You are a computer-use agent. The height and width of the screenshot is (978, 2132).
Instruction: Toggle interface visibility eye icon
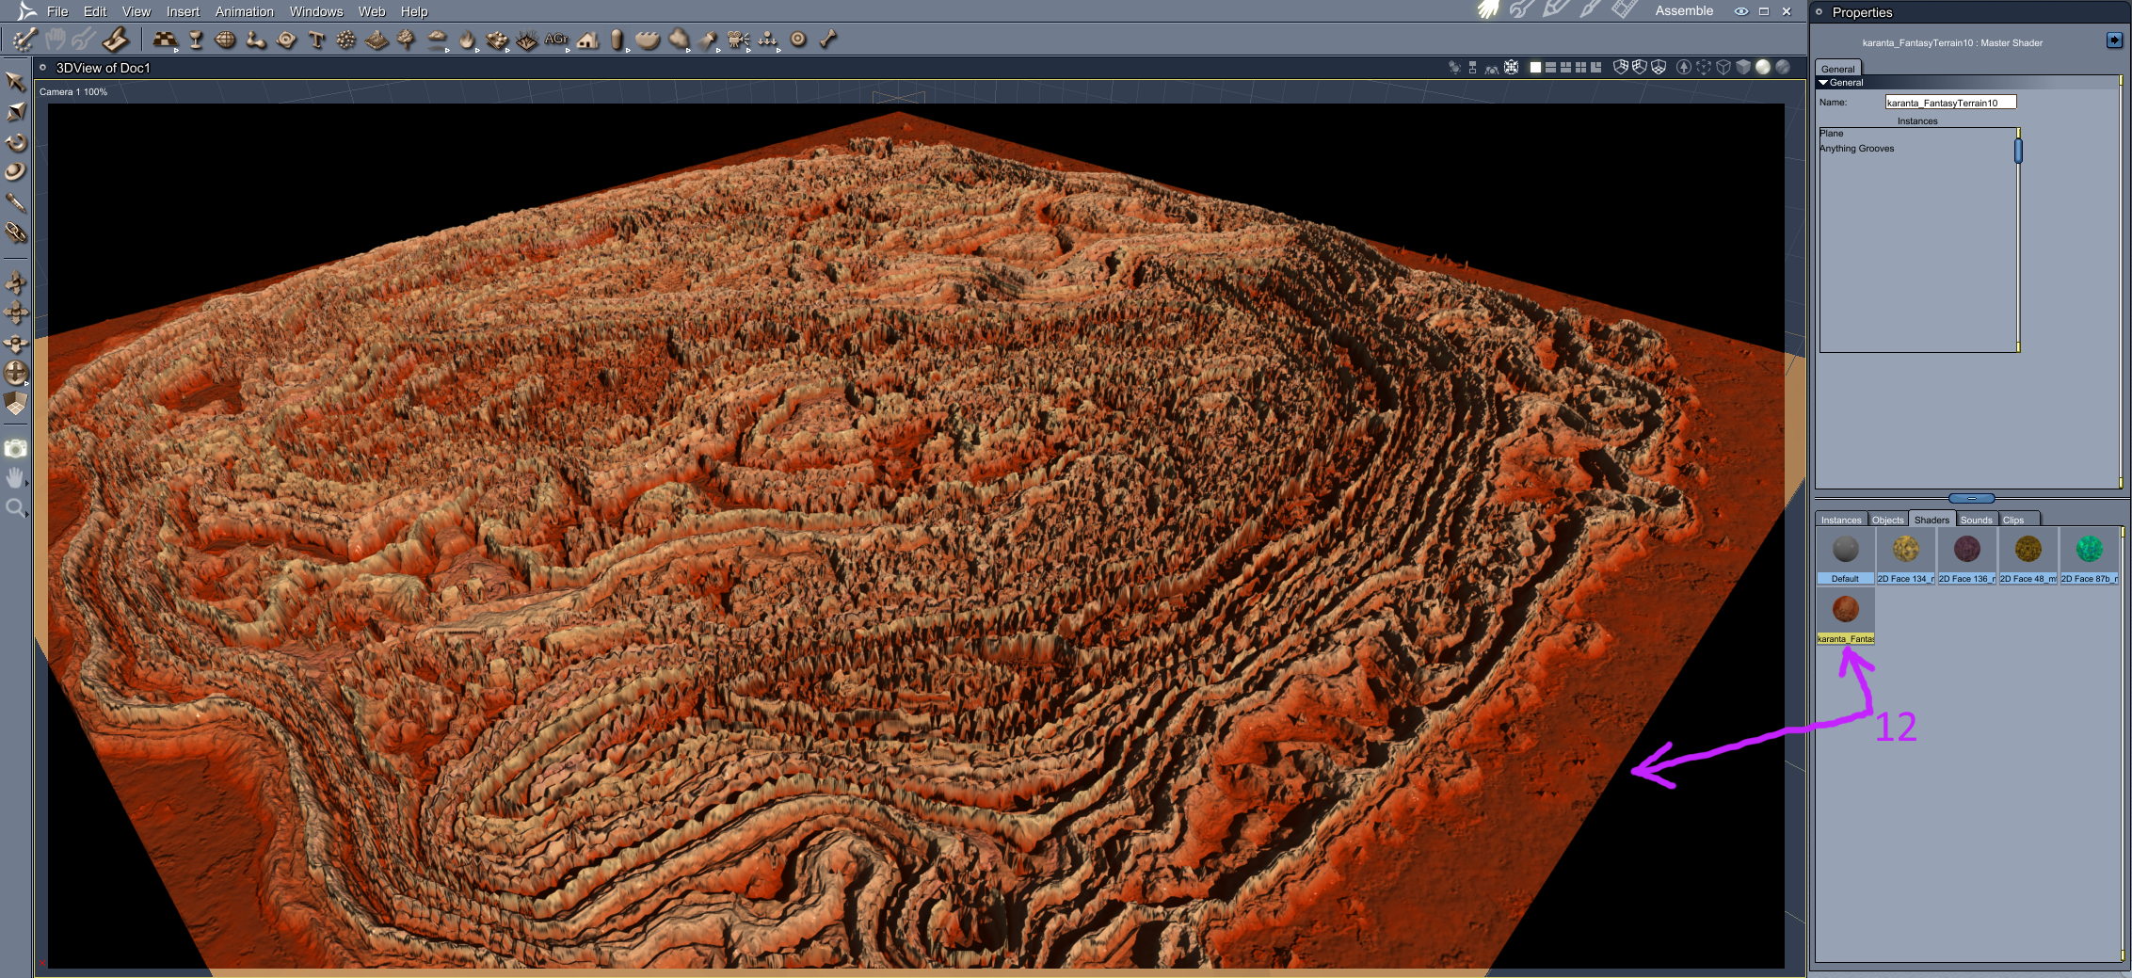click(x=1741, y=11)
